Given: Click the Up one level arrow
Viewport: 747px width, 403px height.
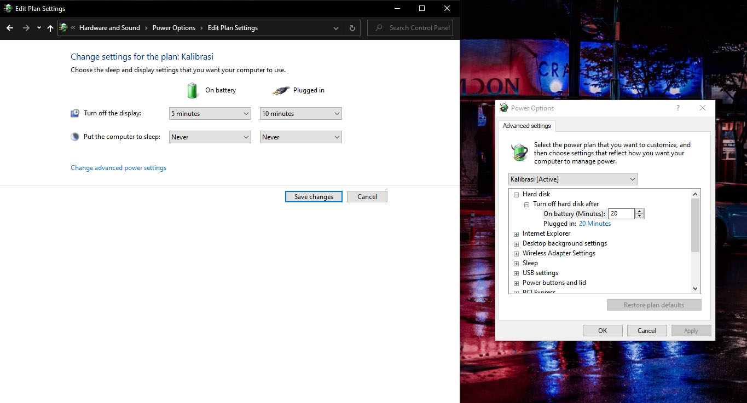Looking at the screenshot, I should tap(50, 28).
